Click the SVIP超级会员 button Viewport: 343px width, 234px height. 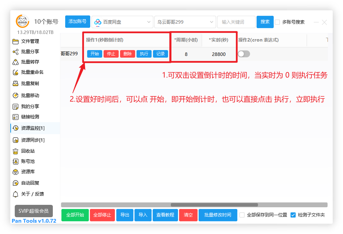[x=34, y=211]
